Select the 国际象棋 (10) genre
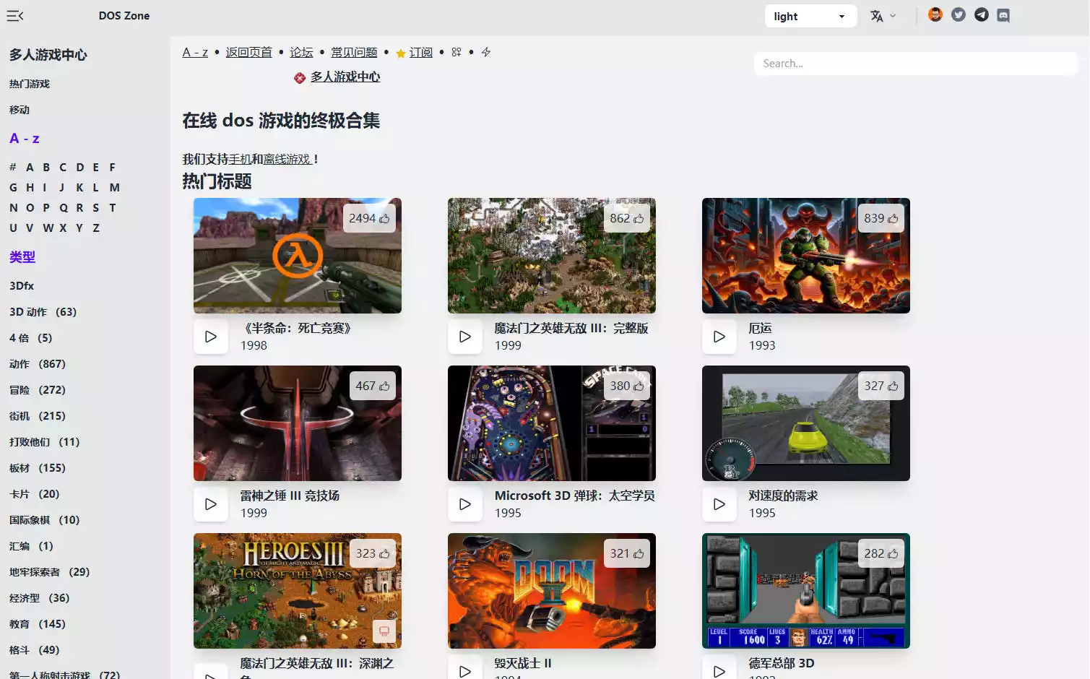 tap(45, 520)
